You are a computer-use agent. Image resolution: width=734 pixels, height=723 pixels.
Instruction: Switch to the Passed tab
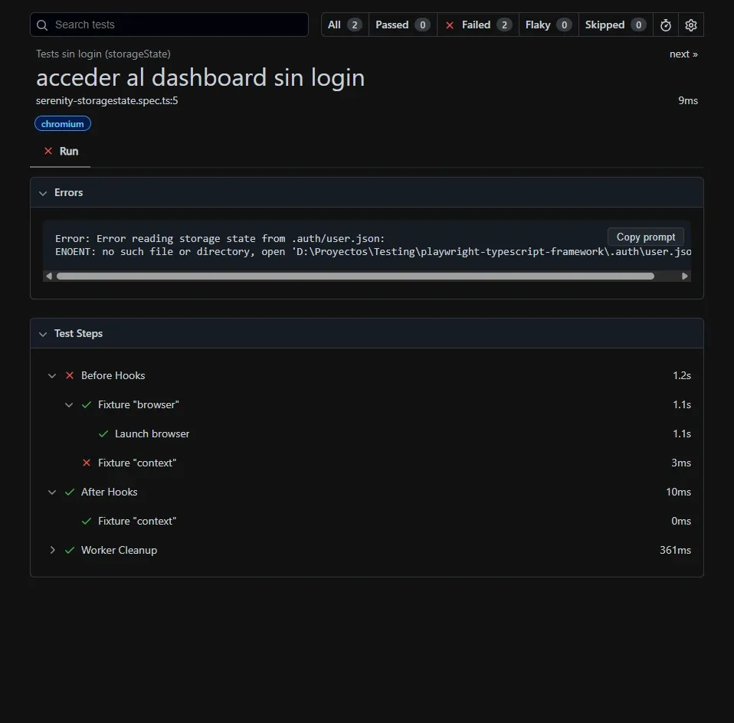(x=402, y=25)
